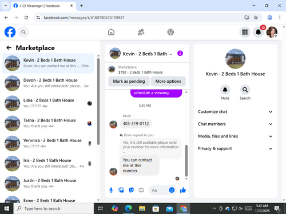Click More options button
The height and width of the screenshot is (214, 286).
pos(168,81)
